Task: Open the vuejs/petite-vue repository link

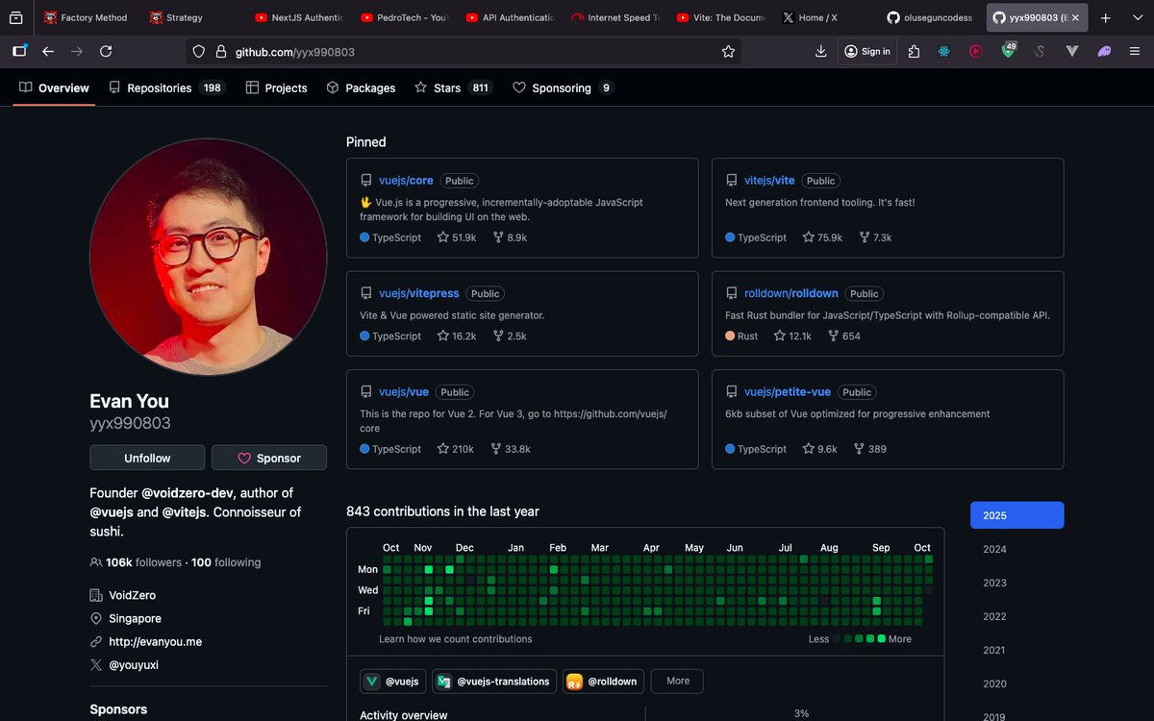Action: click(788, 392)
